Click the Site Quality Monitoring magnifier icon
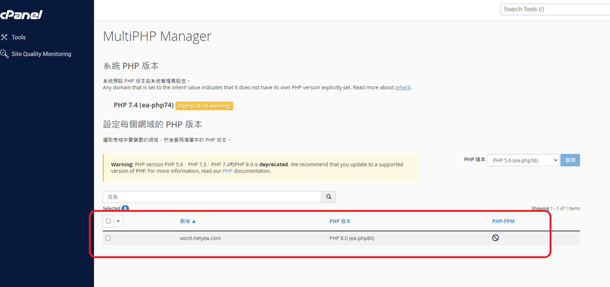610x287 pixels. pos(4,54)
